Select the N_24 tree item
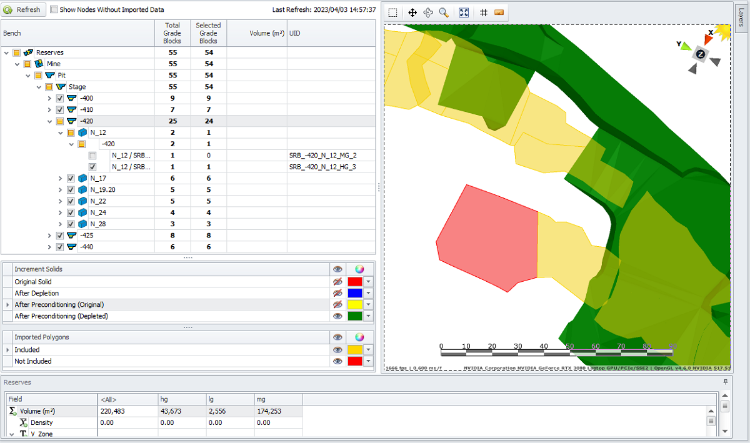The height and width of the screenshot is (443, 750). click(x=97, y=212)
